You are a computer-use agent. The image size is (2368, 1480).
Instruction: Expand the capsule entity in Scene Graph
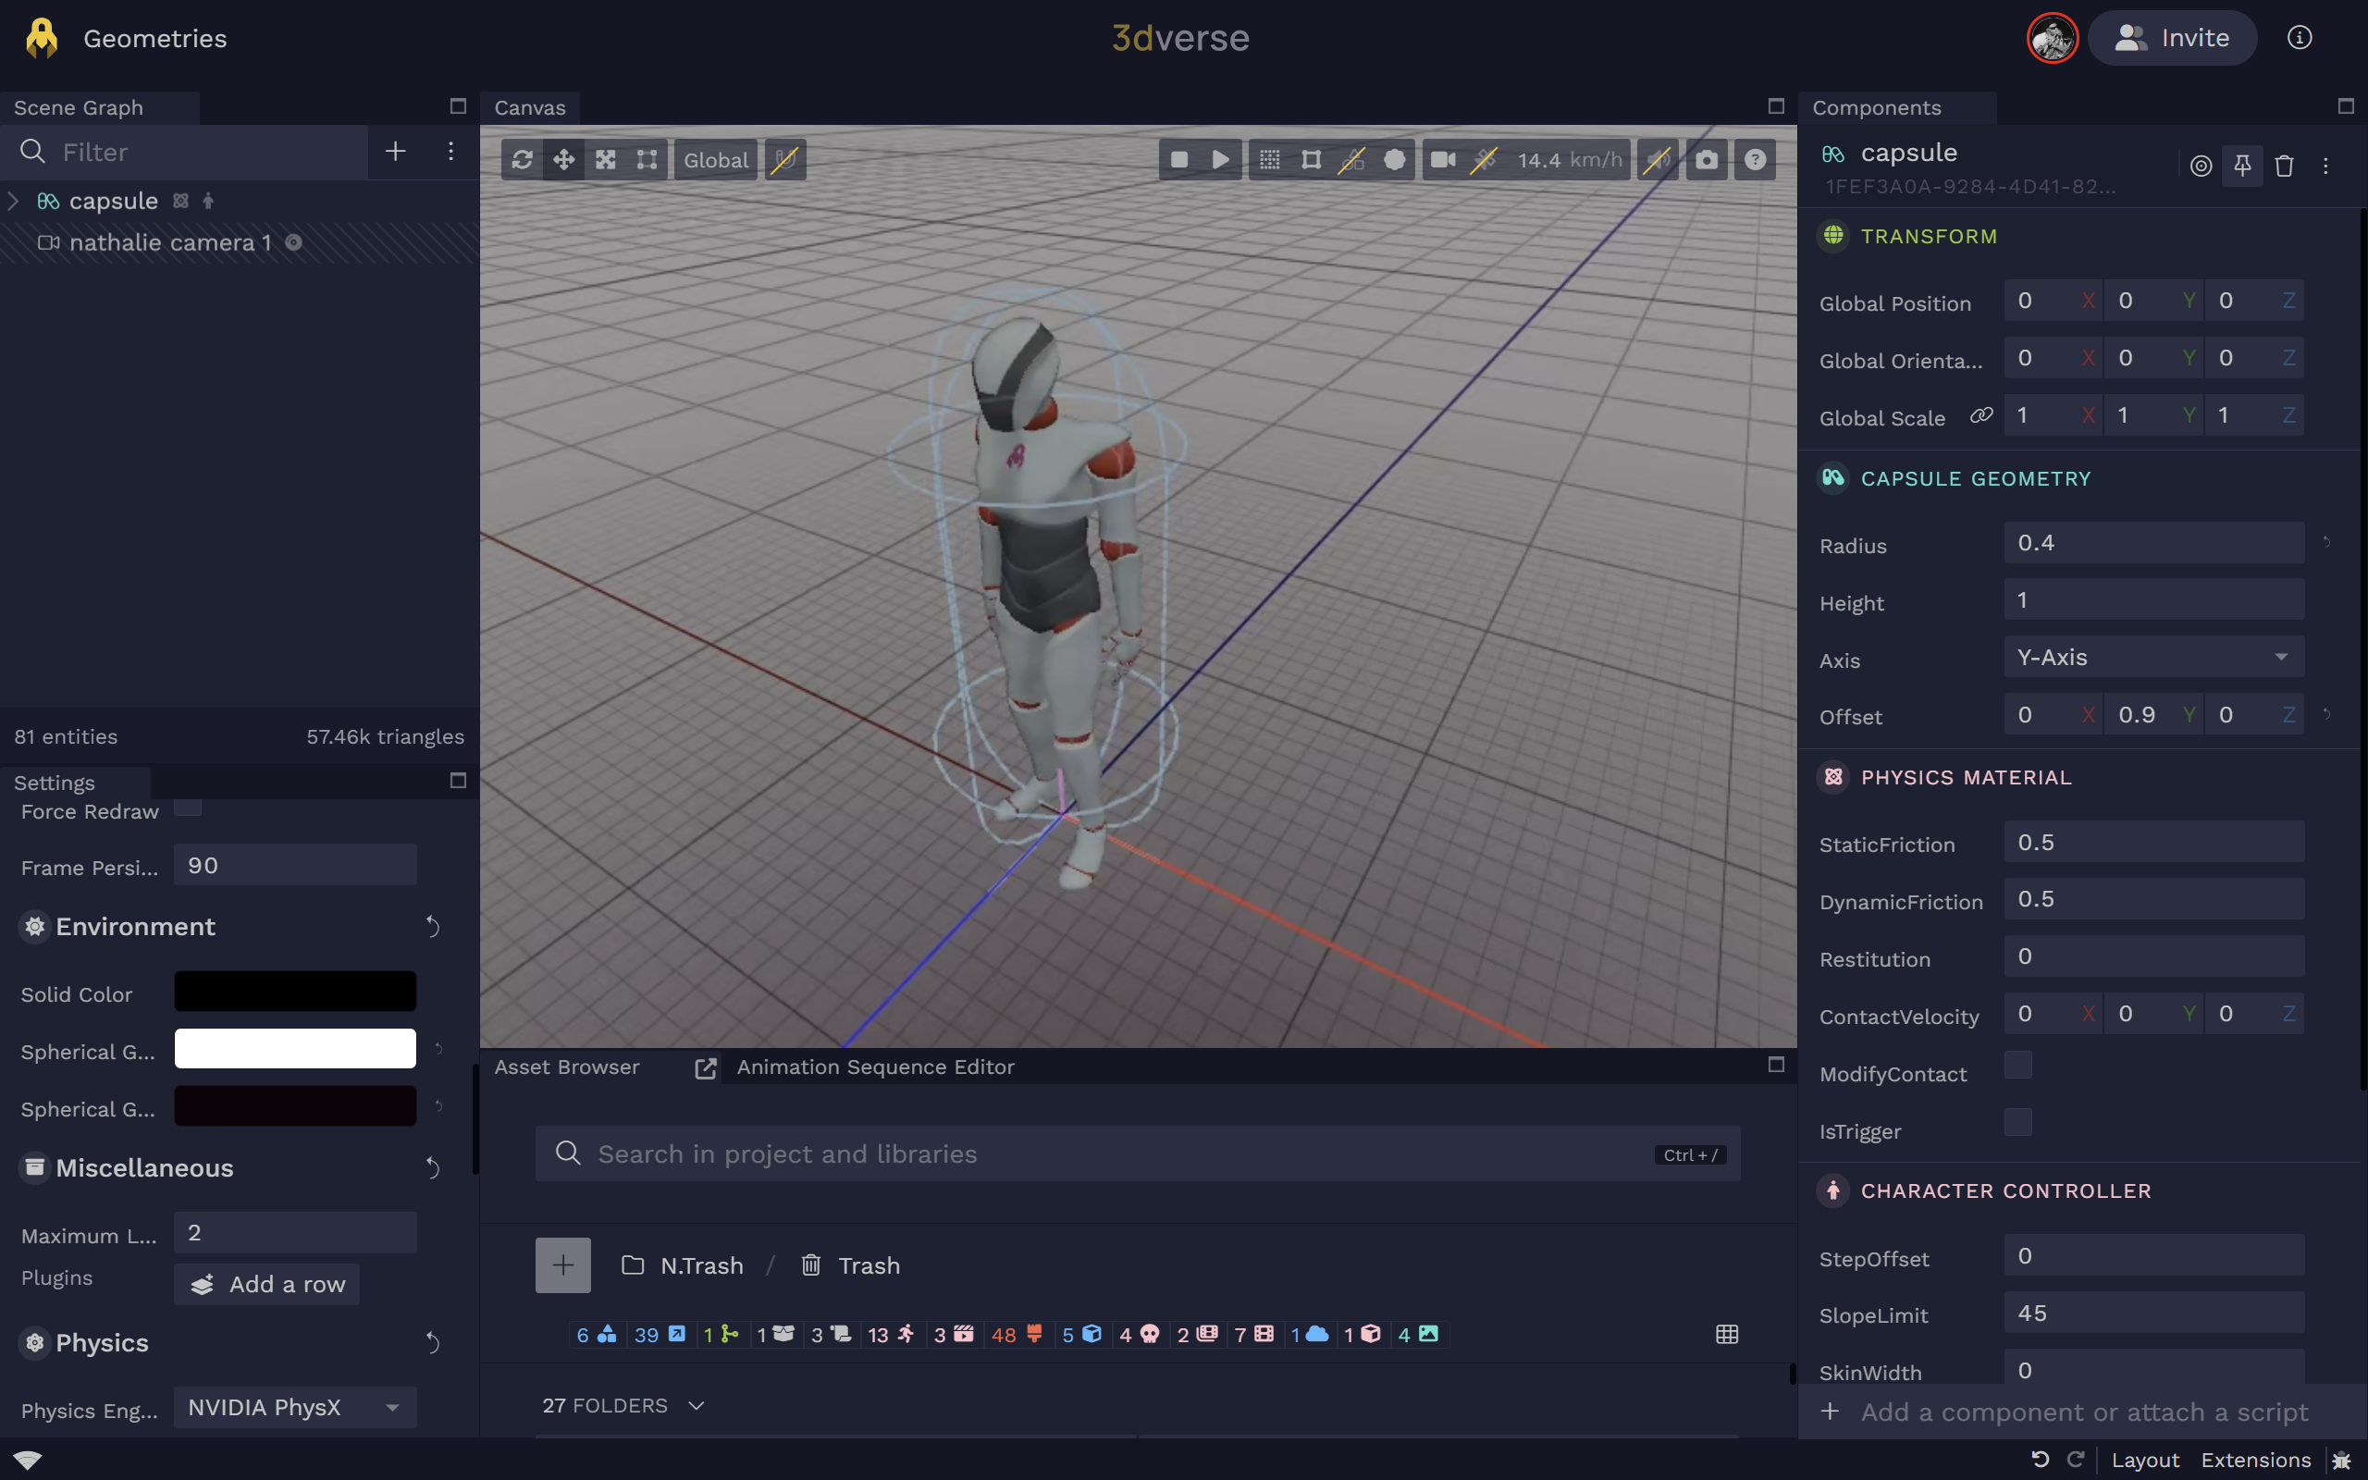(x=14, y=201)
